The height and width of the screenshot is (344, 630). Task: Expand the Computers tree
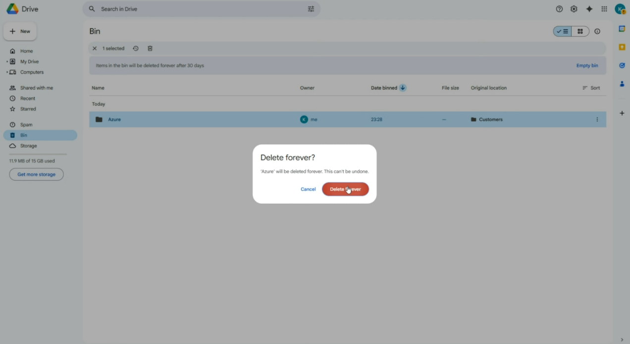tap(7, 72)
